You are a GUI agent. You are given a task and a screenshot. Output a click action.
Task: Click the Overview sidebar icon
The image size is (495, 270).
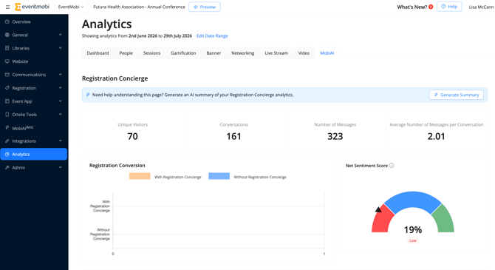tap(7, 21)
